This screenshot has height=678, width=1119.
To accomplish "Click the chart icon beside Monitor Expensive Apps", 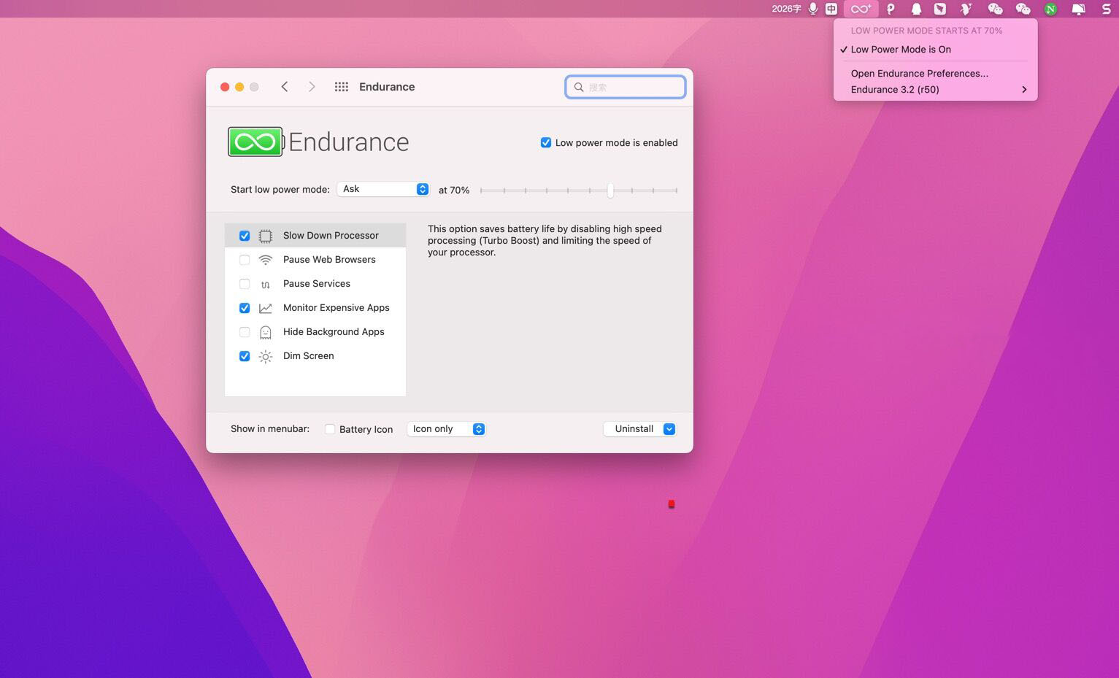I will pos(266,308).
